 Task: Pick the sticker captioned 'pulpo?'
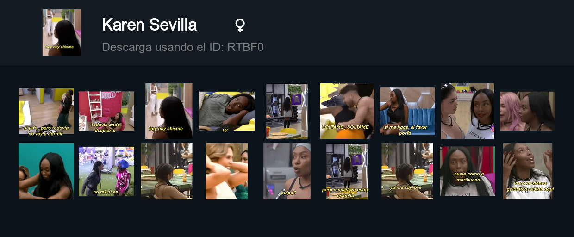[287, 171]
